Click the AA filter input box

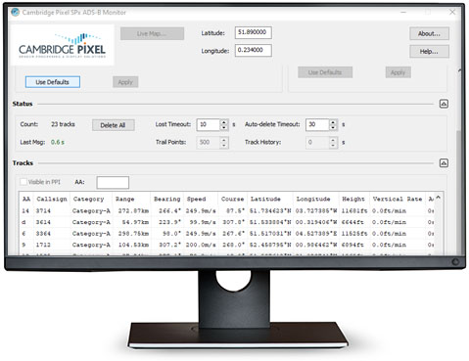[x=113, y=183]
